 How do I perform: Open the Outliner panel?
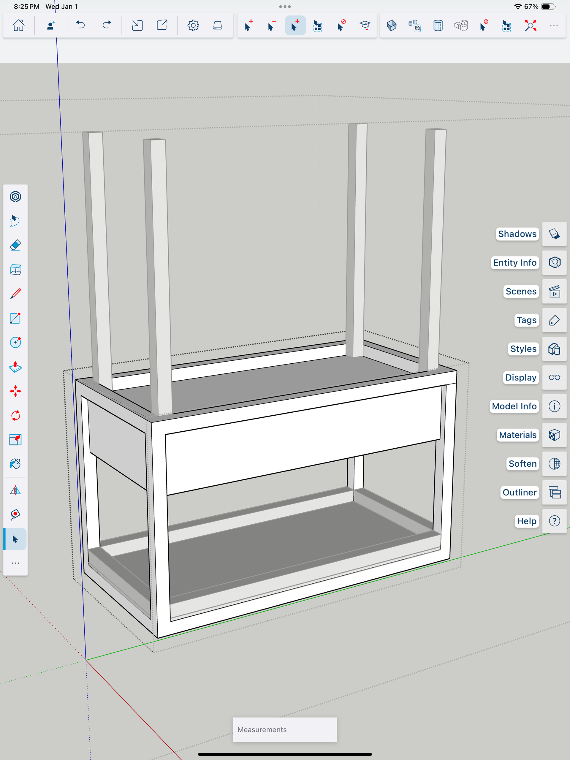point(554,492)
